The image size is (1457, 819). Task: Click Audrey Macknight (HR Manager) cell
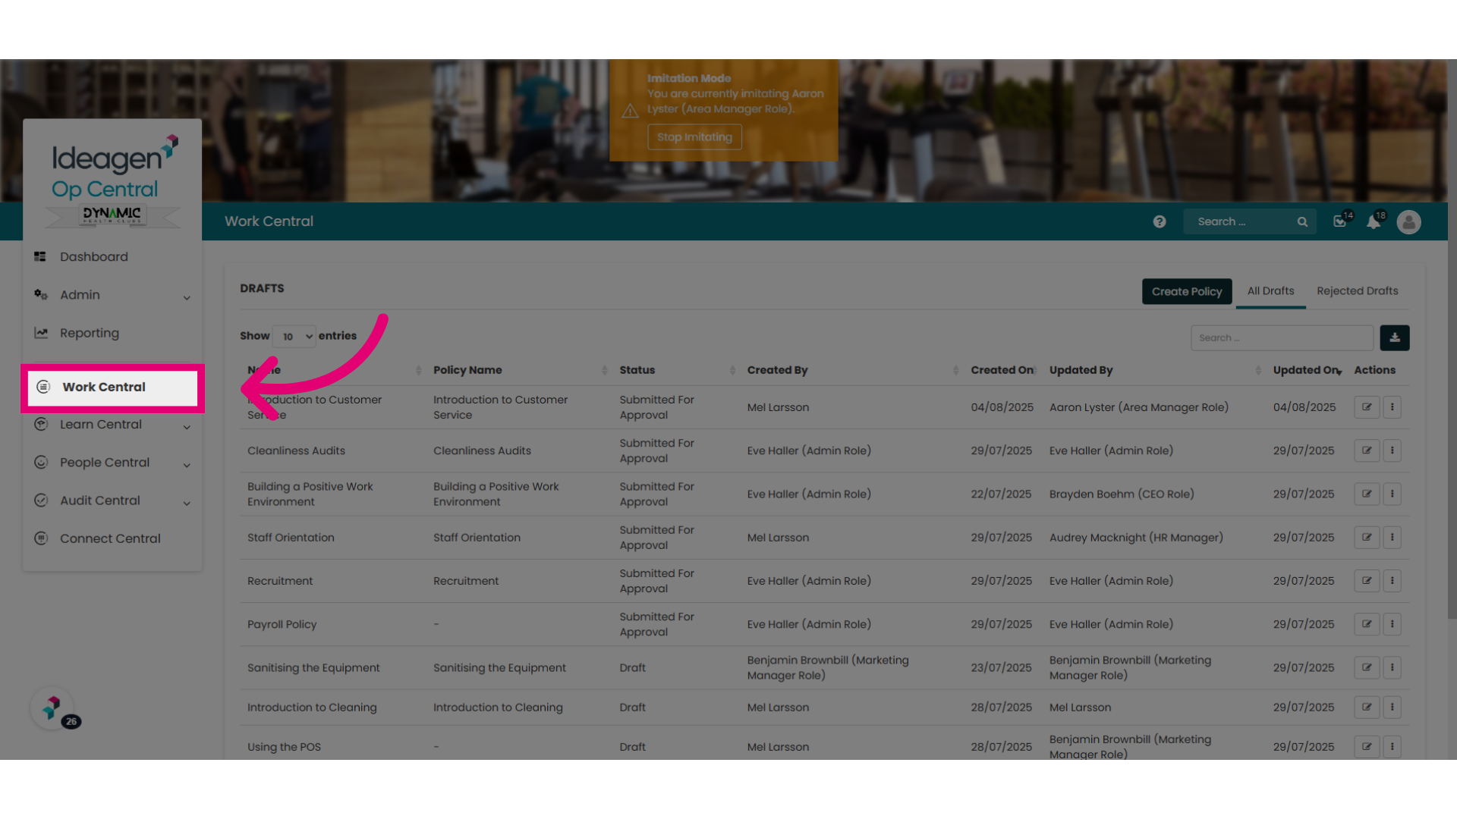[1136, 538]
